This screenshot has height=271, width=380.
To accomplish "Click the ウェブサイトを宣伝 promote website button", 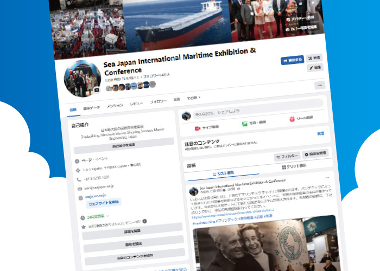I will [x=104, y=203].
